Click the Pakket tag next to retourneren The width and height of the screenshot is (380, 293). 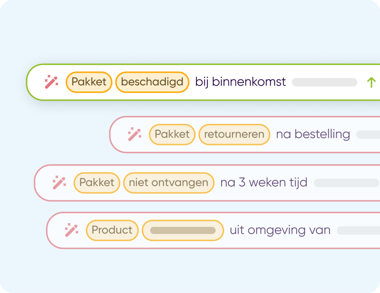point(172,134)
